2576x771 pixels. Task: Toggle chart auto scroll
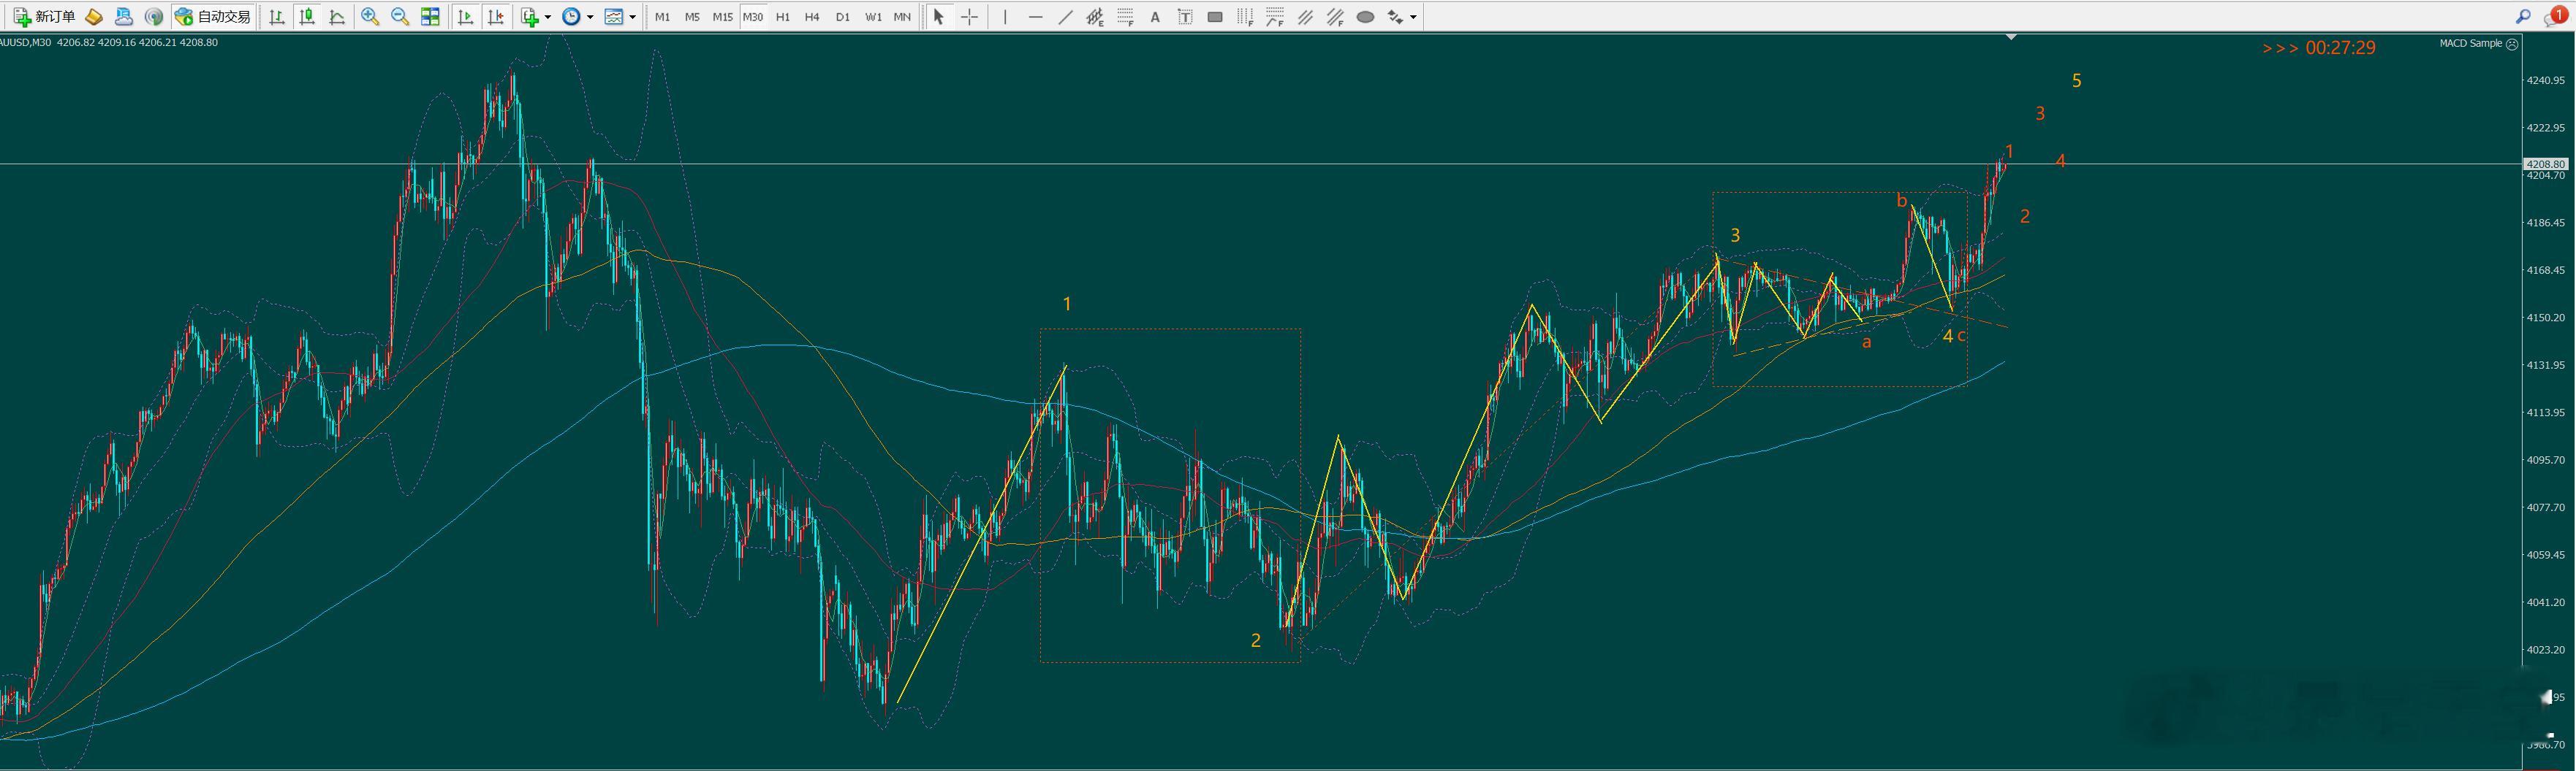[465, 17]
